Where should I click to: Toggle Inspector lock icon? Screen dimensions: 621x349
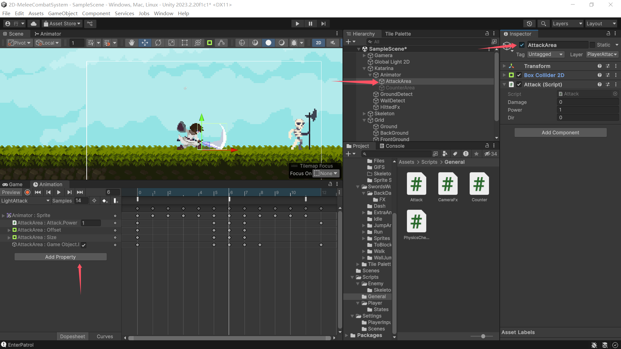pyautogui.click(x=608, y=34)
